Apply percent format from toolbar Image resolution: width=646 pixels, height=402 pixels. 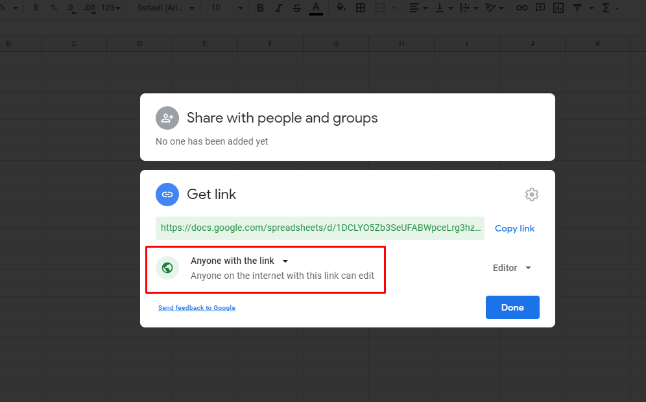click(54, 8)
